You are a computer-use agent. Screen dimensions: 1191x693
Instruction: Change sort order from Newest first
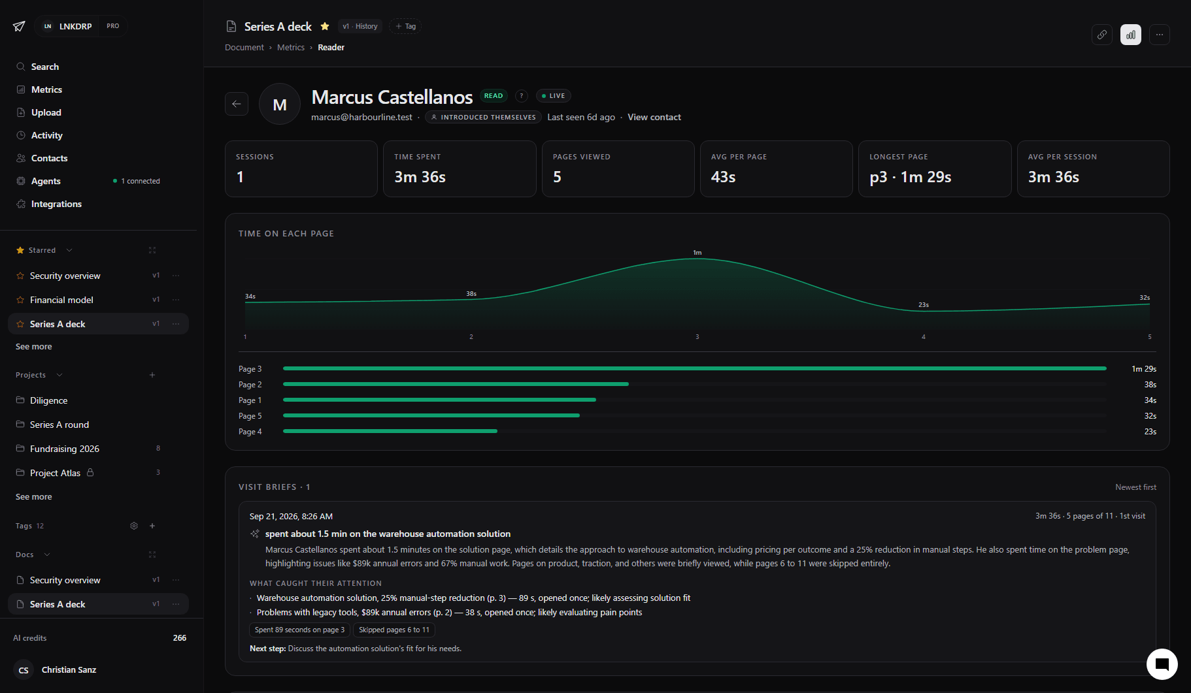click(x=1135, y=487)
